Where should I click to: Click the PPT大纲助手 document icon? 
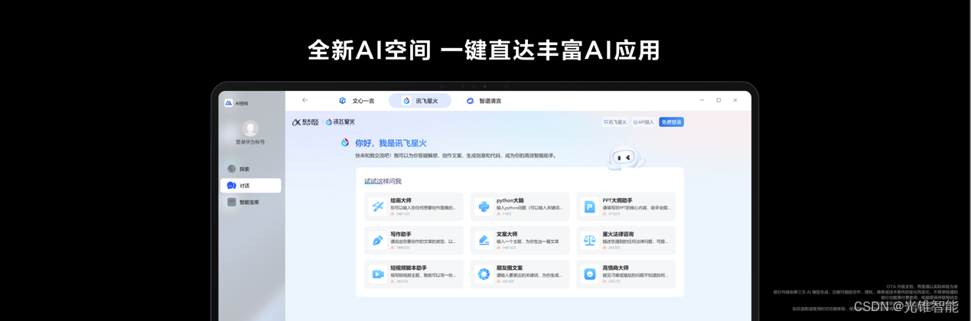point(590,206)
